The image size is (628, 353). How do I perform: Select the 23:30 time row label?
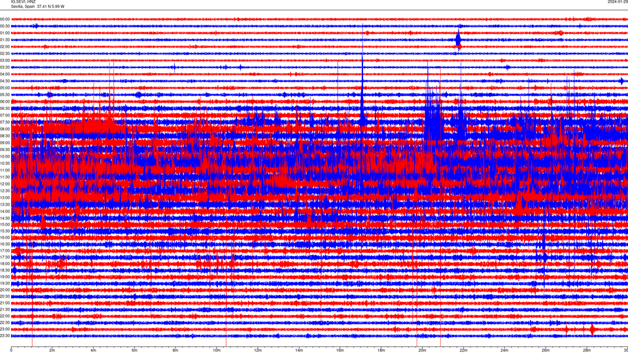coord(5,336)
